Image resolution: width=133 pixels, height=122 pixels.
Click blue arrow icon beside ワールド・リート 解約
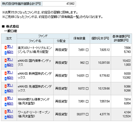6,117
